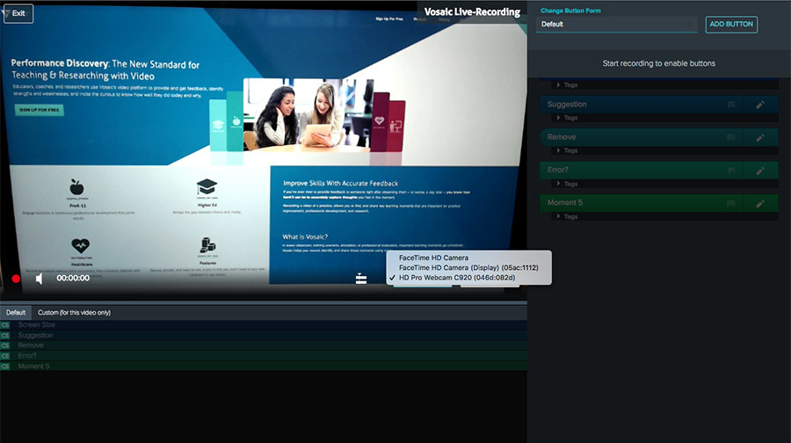The width and height of the screenshot is (791, 443).
Task: Edit the Error? button with its pencil icon
Action: coord(760,171)
